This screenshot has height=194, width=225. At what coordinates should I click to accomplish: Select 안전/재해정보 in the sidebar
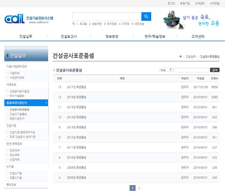(14, 144)
